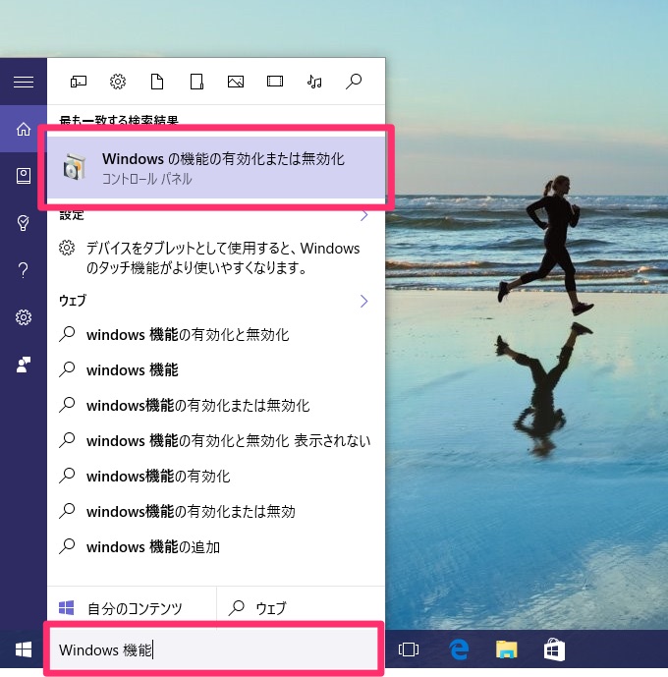Expand the 設定 section chevron

click(x=364, y=214)
